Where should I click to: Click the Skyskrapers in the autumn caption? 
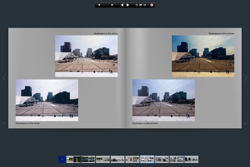[x=145, y=123]
